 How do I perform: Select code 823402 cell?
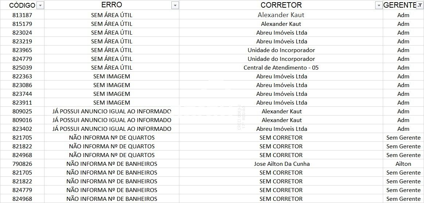tap(22, 129)
